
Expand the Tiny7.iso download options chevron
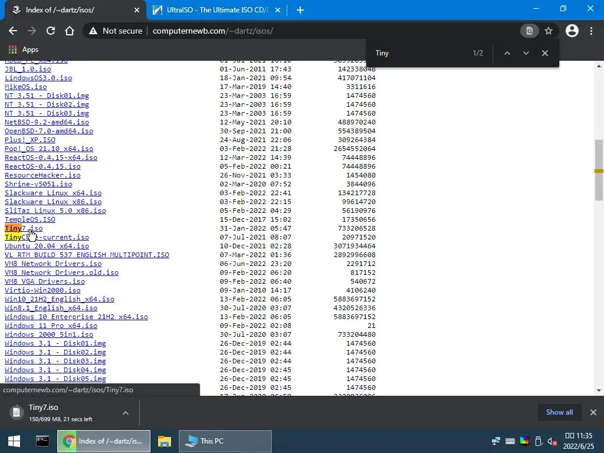coord(125,413)
